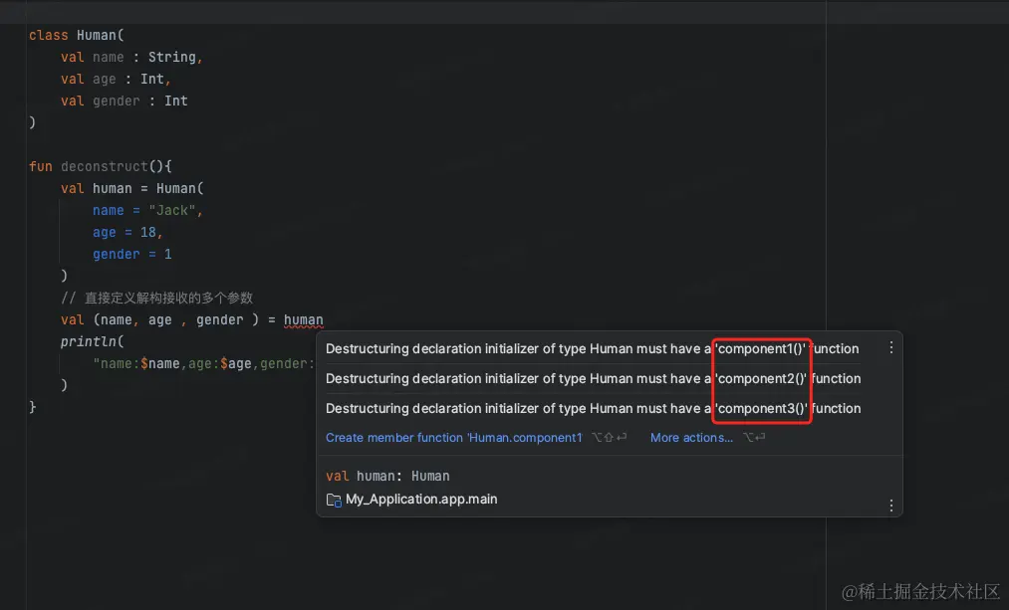
Task: Click the 'component2()' error message line
Action: point(593,378)
